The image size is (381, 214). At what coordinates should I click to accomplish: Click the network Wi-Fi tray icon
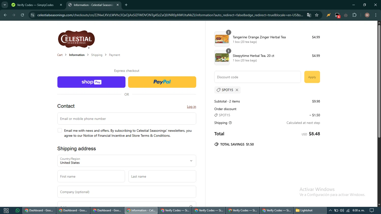[348, 210]
